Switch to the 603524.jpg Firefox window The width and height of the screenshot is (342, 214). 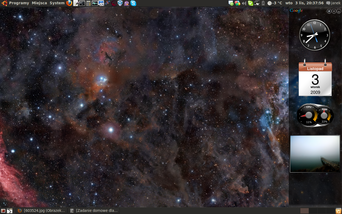click(x=41, y=211)
